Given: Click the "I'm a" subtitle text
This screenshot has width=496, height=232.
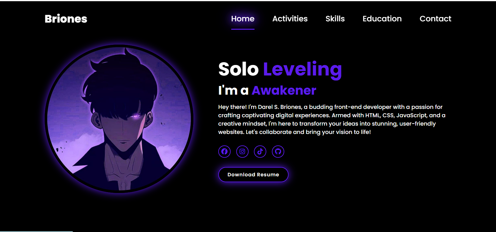Looking at the screenshot, I should click(x=233, y=90).
